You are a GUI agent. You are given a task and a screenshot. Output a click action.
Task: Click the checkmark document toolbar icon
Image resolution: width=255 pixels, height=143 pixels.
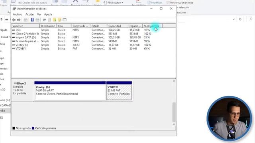coord(49,20)
